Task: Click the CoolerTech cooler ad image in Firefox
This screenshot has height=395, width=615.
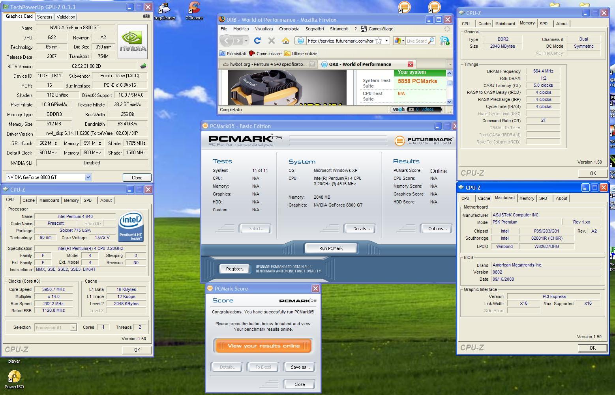Action: coord(287,88)
